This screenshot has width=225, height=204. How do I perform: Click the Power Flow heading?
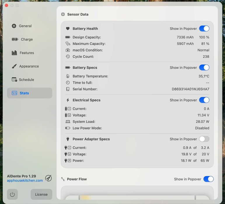[77, 179]
